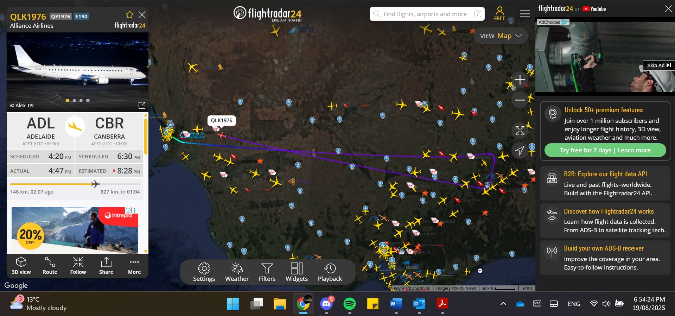Open aircraft photo in external link

[142, 105]
